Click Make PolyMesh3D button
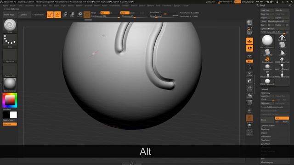Viewport: 294px width, 165px height. (278, 22)
